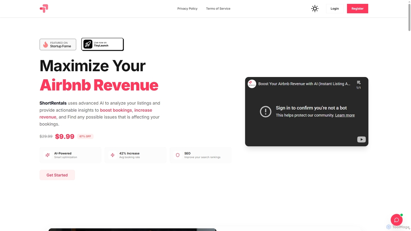Click the "Sign in to confirm you're not a bot" message
The height and width of the screenshot is (231, 411).
click(311, 108)
